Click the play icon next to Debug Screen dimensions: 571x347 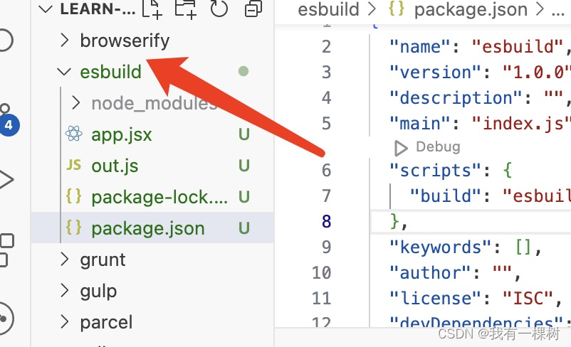point(401,148)
